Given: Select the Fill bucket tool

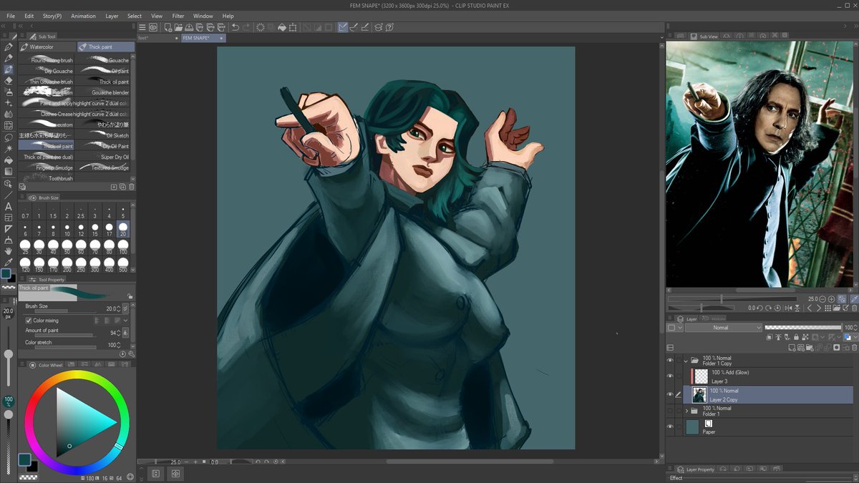Looking at the screenshot, I should 8,160.
